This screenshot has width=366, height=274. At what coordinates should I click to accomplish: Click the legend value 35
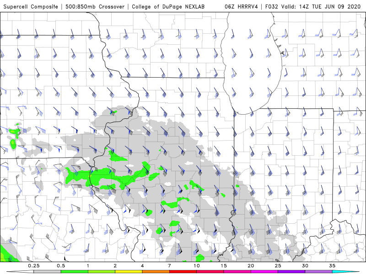[332, 266]
